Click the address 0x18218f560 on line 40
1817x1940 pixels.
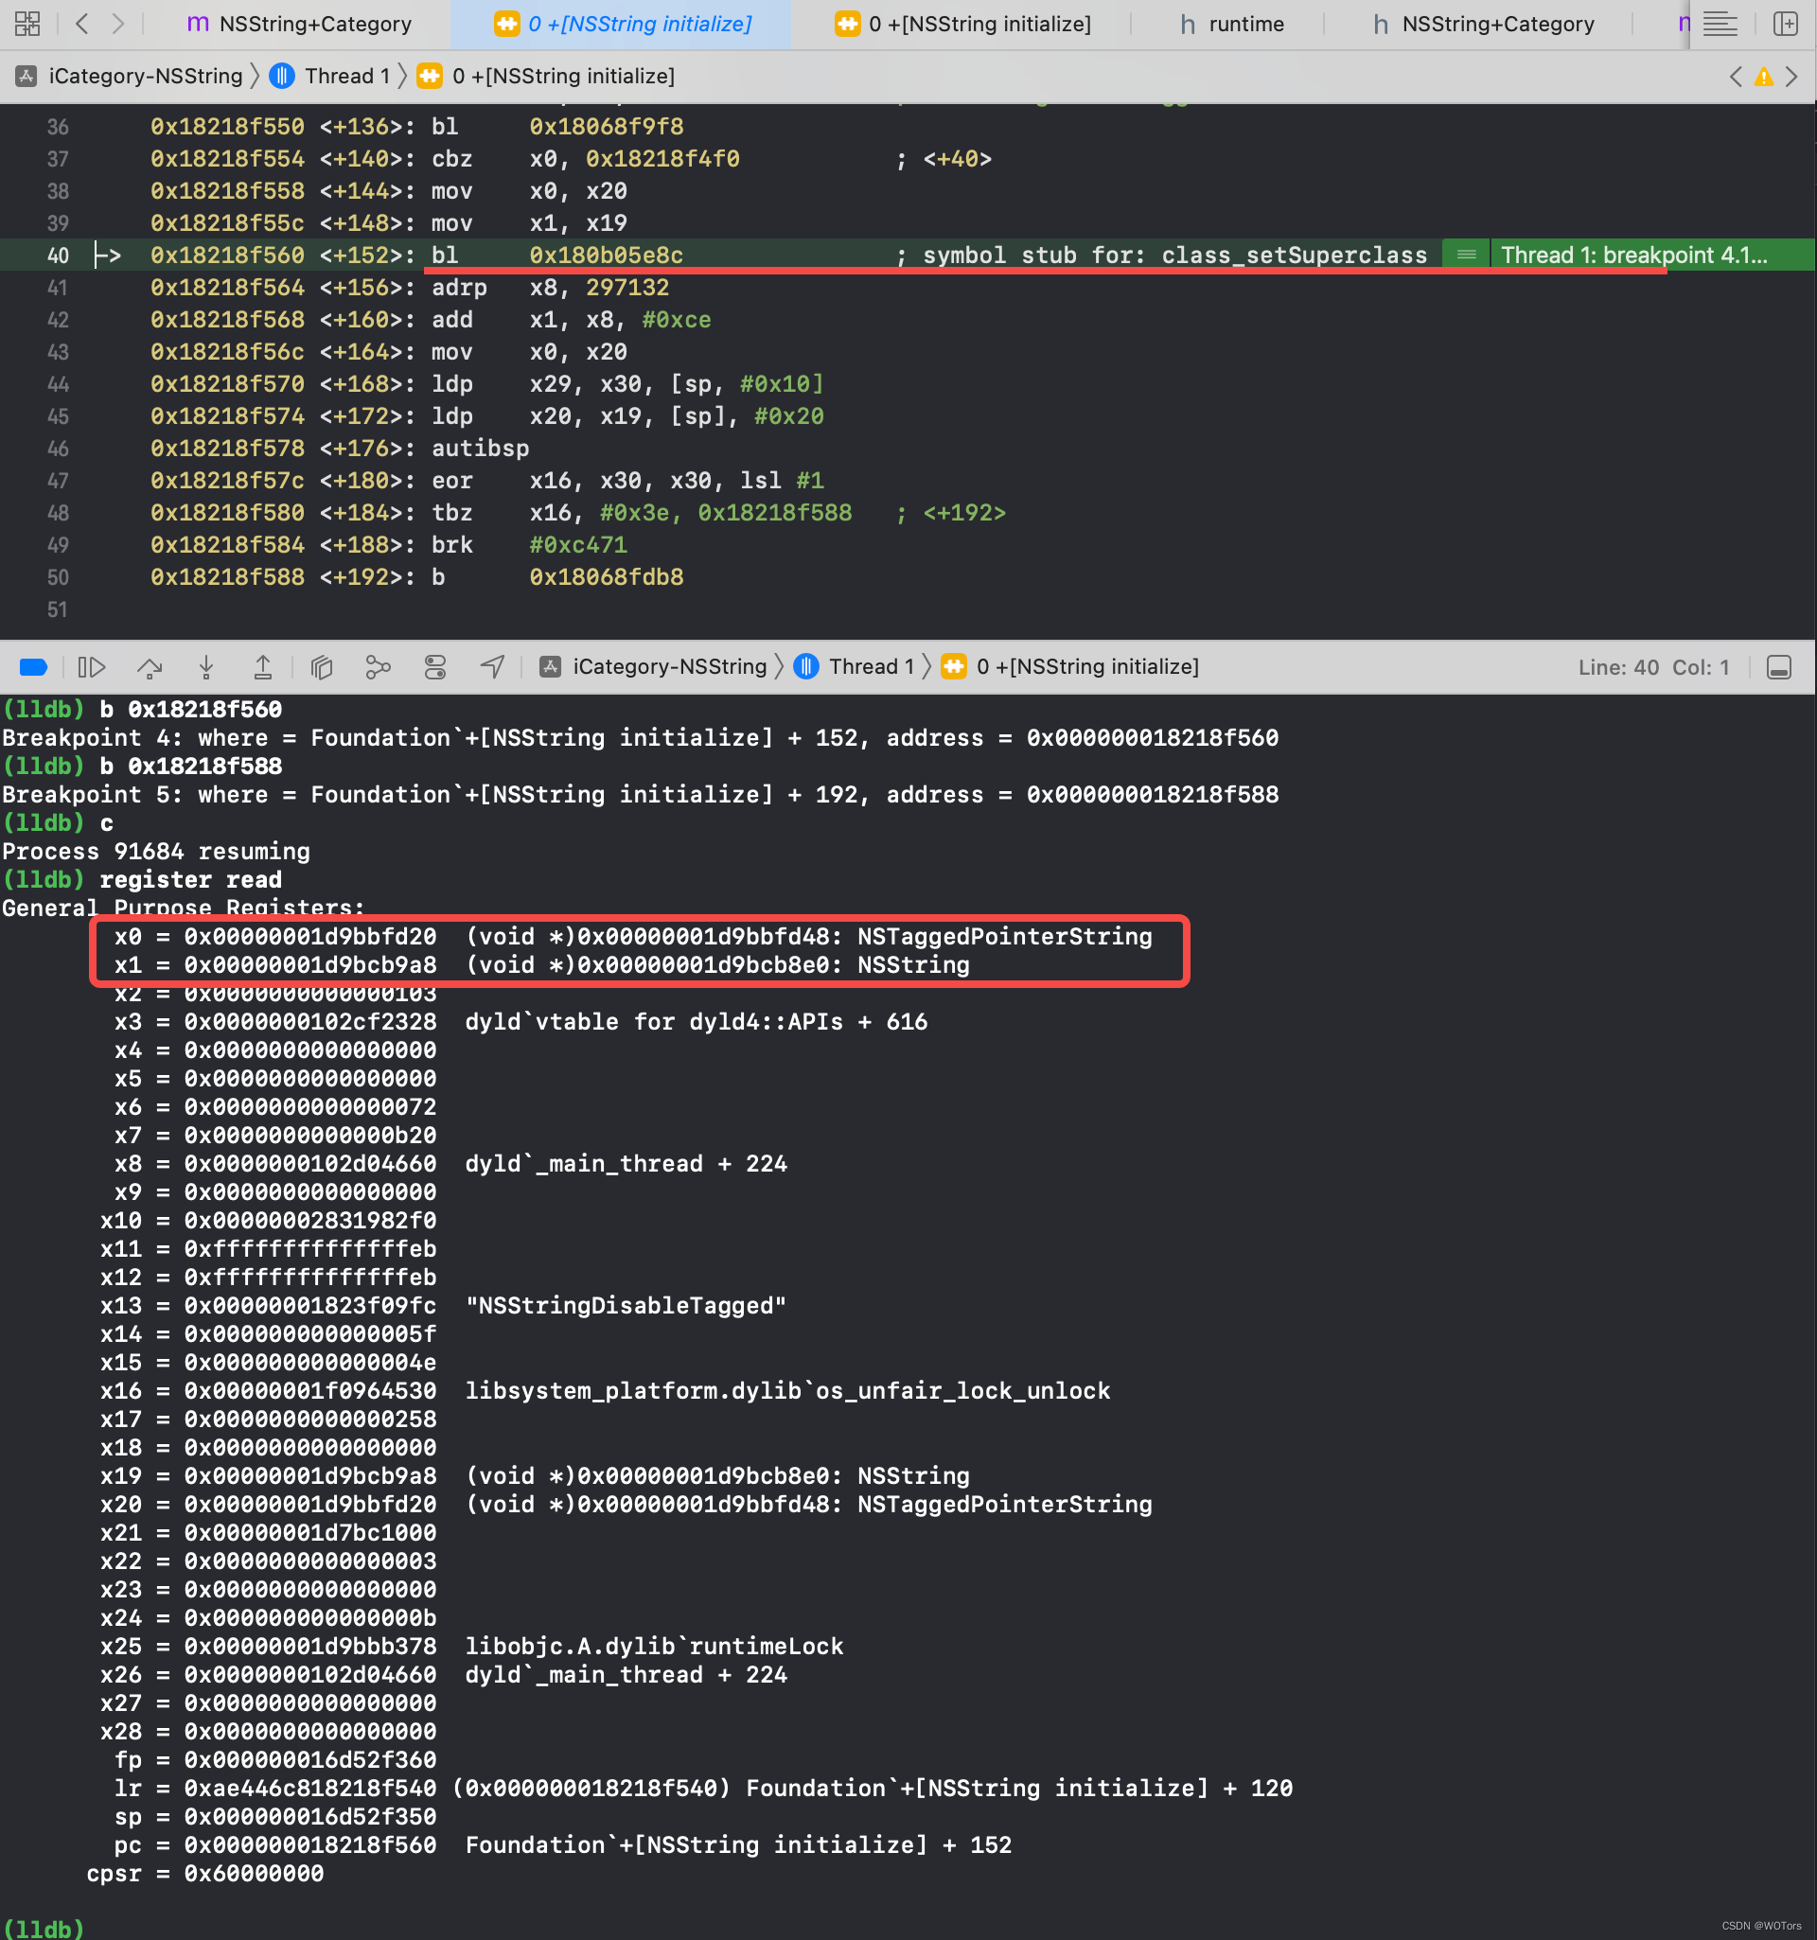tap(227, 256)
